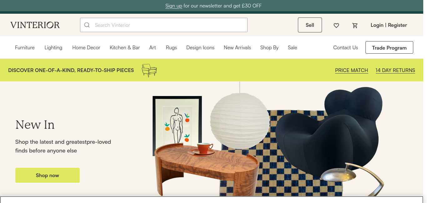The width and height of the screenshot is (427, 203).
Task: Go to Vinterior home via logo
Action: (35, 25)
